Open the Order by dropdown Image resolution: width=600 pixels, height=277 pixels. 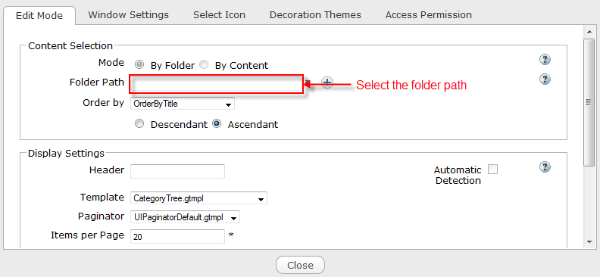click(x=182, y=104)
